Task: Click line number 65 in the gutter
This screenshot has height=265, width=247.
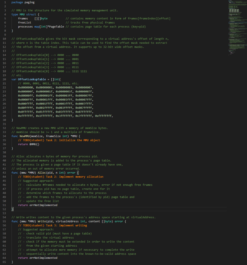Action: tap(4, 262)
